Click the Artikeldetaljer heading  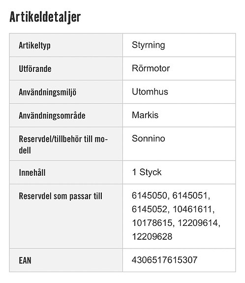[x=45, y=17]
